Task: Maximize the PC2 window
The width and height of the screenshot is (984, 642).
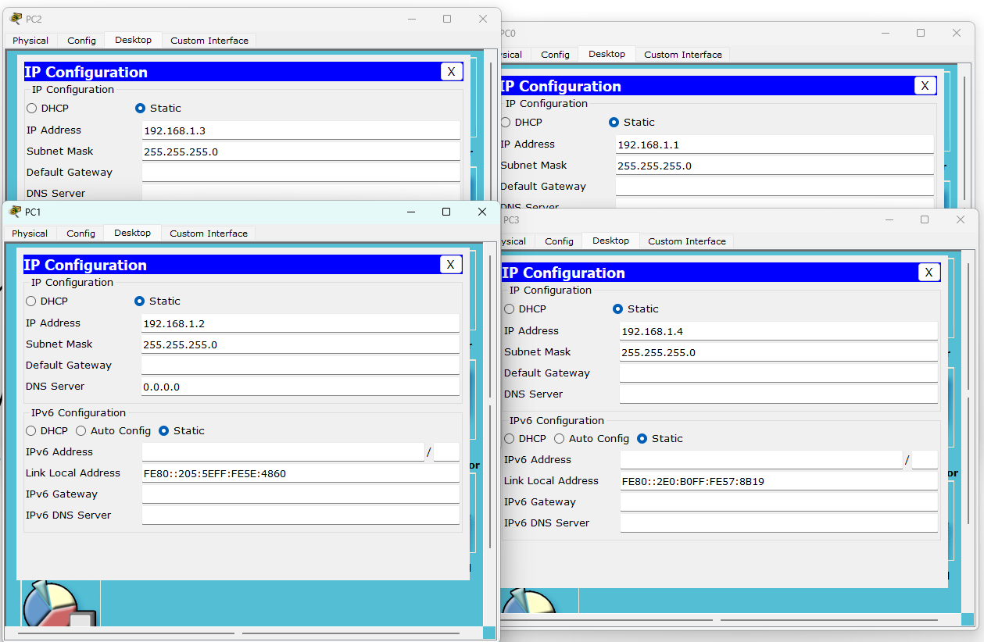Action: point(447,19)
